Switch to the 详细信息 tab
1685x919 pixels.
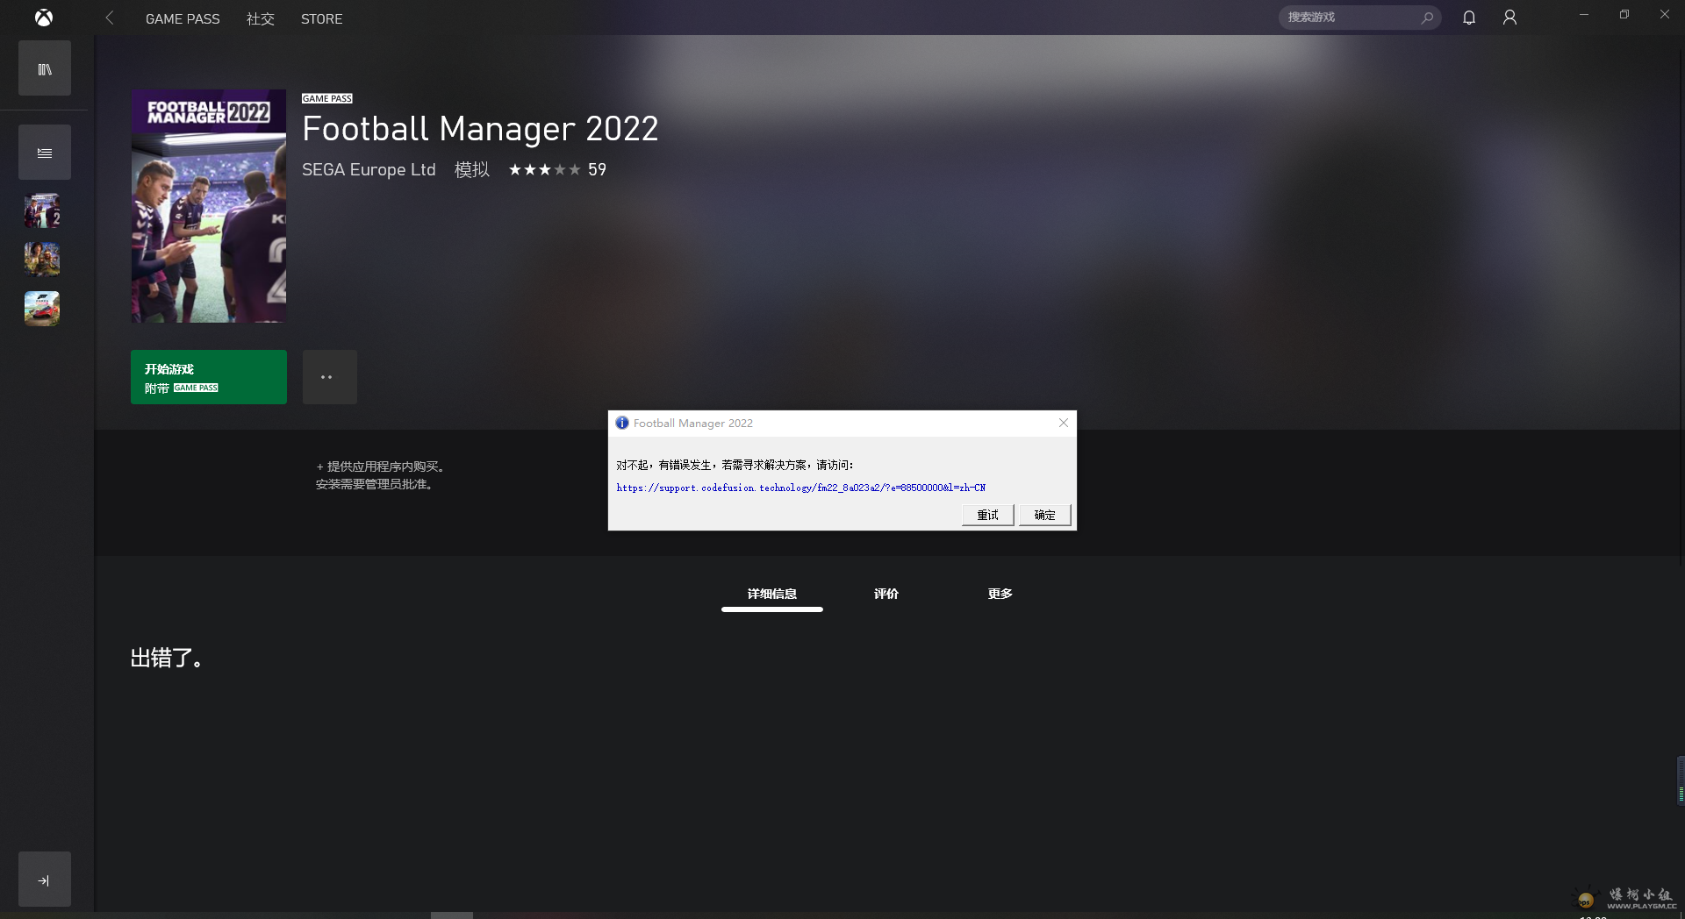[772, 594]
